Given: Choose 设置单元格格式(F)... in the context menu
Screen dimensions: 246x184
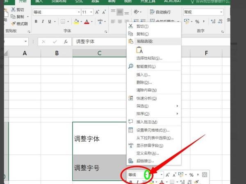Looking at the screenshot, I should [153, 130].
